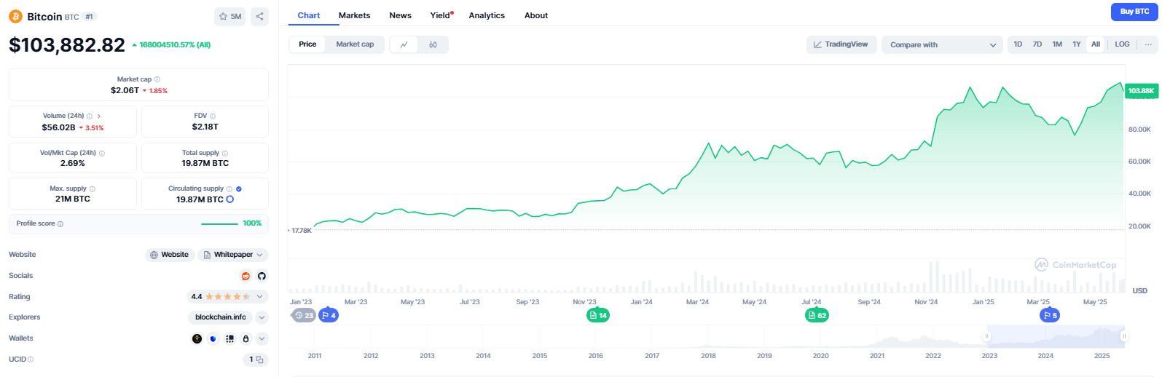Click the flag marker labeled 5
1162x377 pixels.
click(1050, 316)
